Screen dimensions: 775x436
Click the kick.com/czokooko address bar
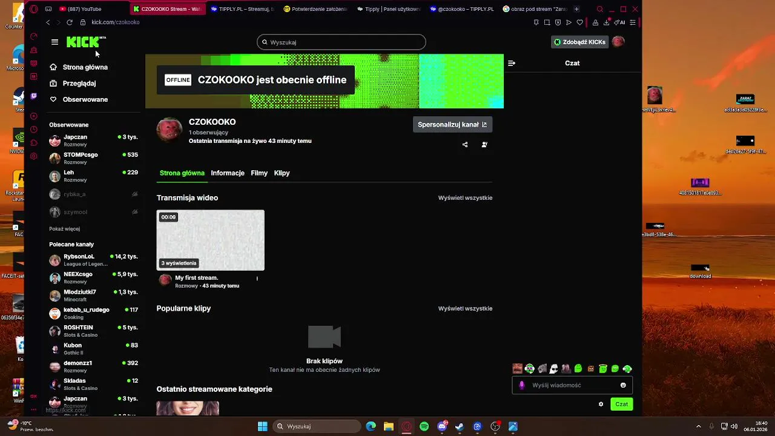[115, 22]
